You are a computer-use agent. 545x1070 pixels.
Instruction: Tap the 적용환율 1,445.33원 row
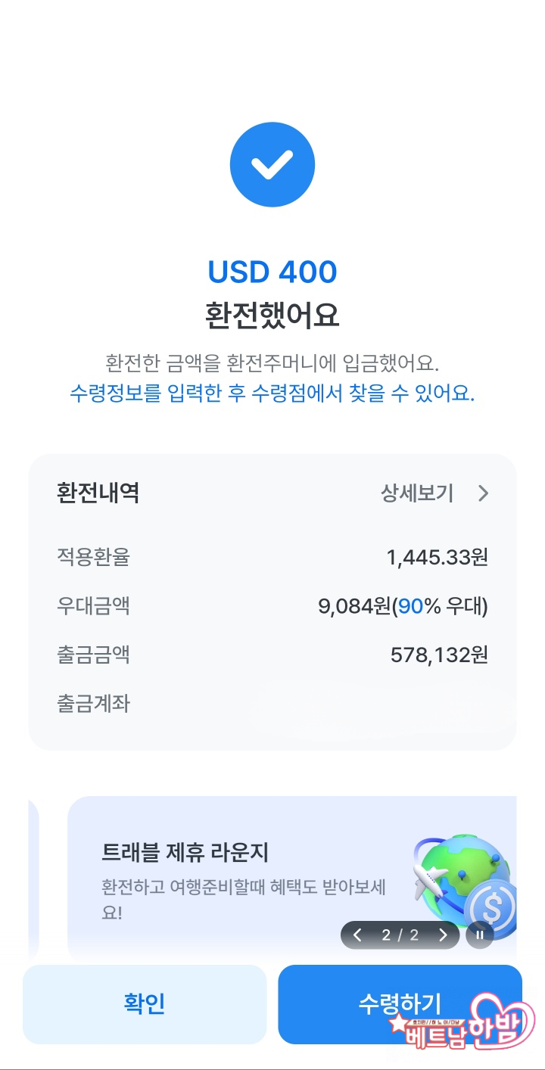[x=272, y=558]
